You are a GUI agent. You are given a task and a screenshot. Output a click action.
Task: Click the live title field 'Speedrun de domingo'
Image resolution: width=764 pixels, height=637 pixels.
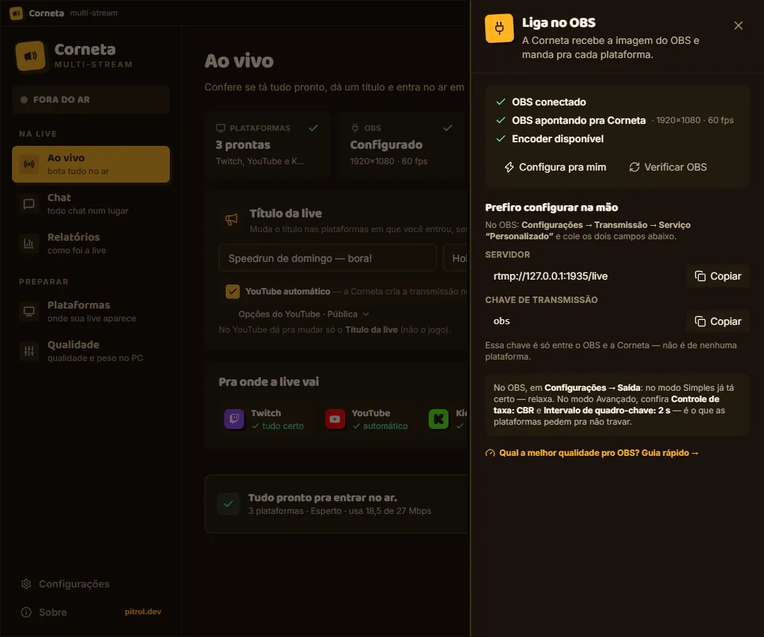tap(328, 258)
